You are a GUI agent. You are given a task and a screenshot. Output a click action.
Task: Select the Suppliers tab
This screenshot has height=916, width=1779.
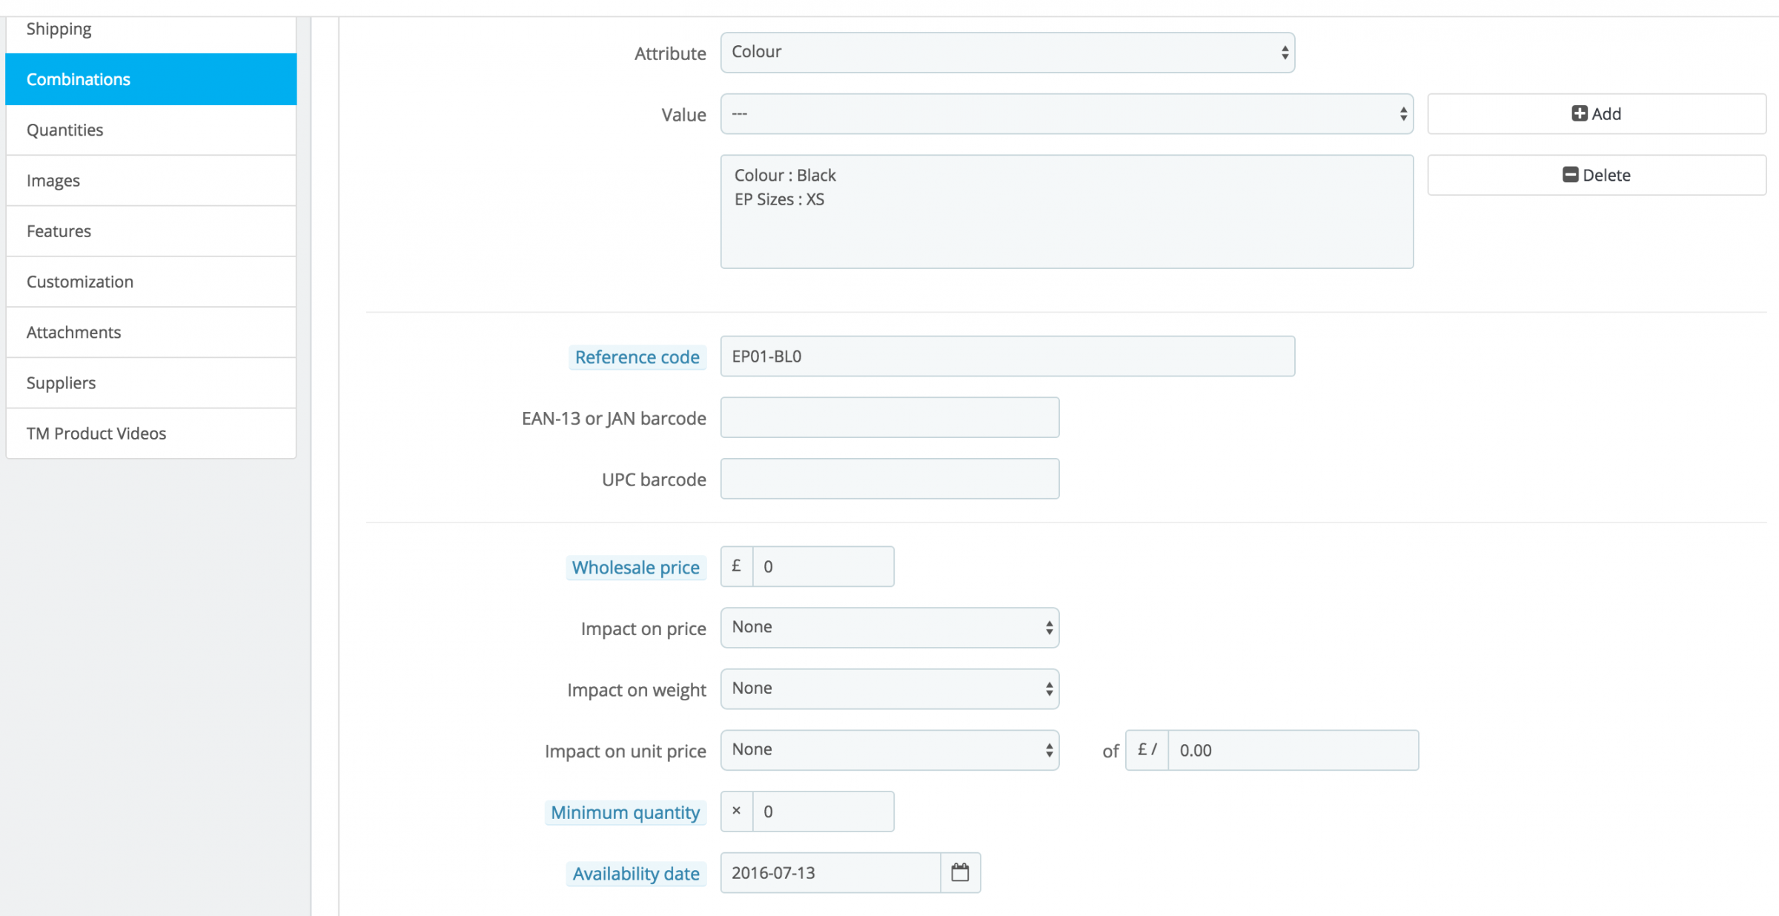pos(151,382)
